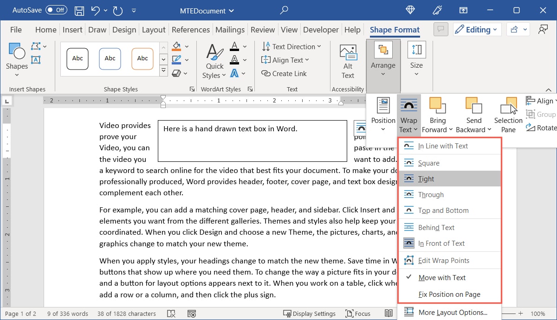Open the Editing mode dropdown
Image resolution: width=557 pixels, height=320 pixels.
coord(477,29)
